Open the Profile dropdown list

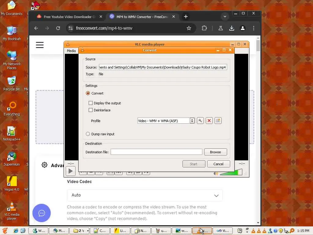166,121
